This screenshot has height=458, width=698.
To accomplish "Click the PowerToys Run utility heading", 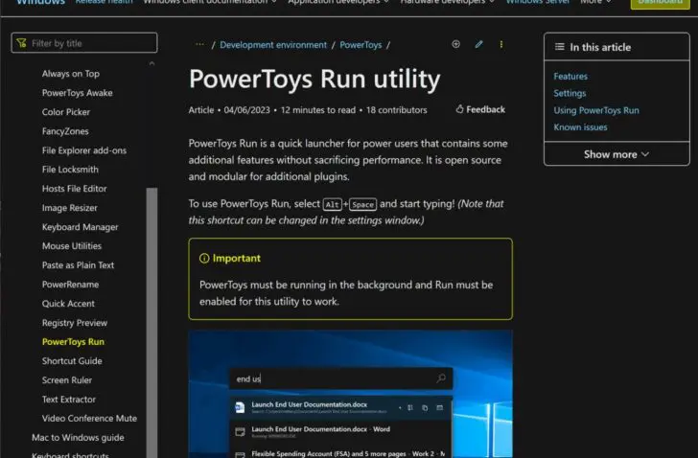I will coord(314,80).
